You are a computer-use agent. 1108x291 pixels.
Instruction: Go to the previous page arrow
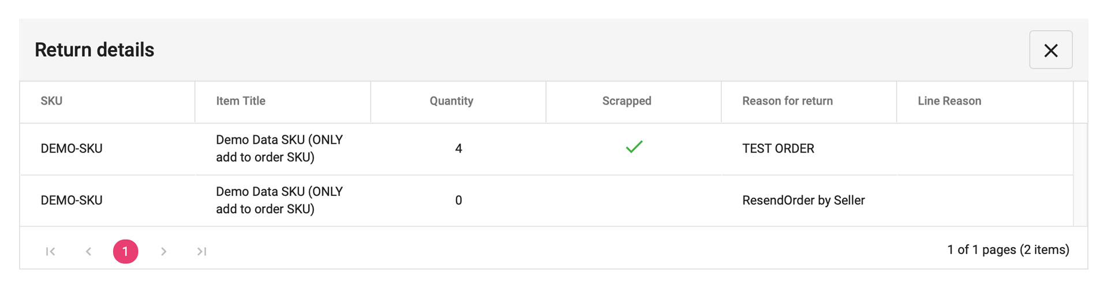coord(88,251)
